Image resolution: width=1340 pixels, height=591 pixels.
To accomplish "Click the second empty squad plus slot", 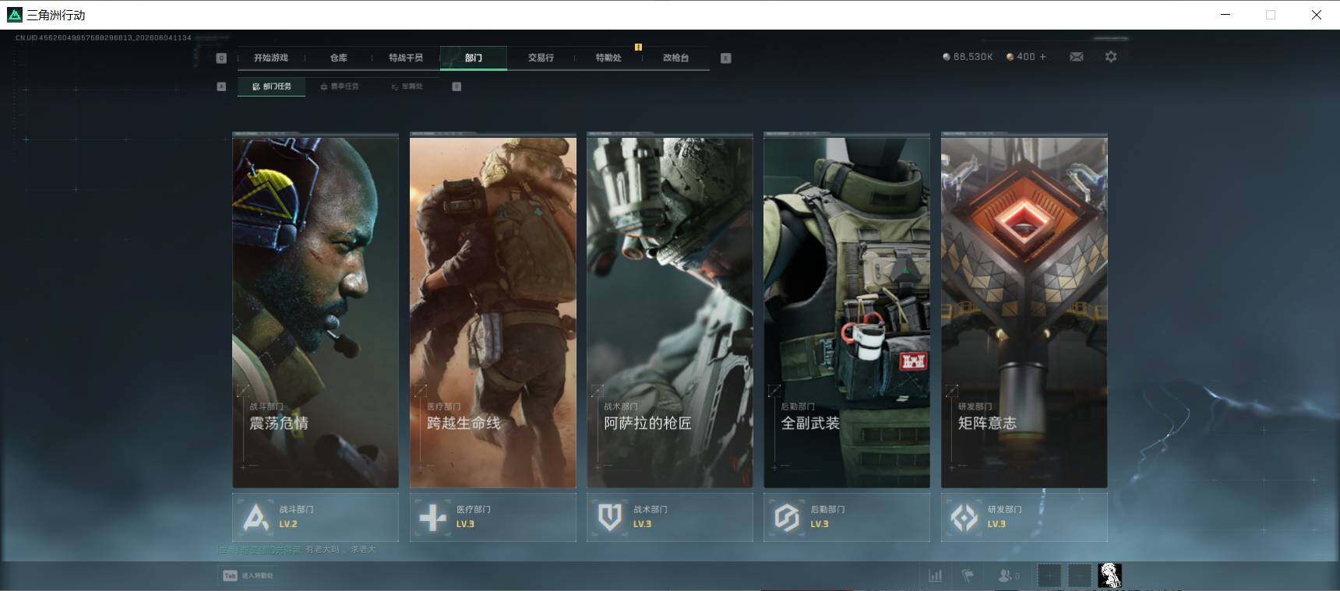I will coord(1079,575).
